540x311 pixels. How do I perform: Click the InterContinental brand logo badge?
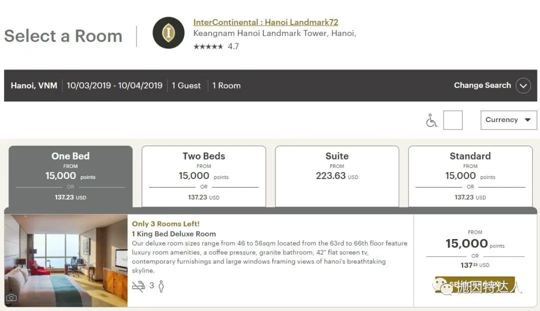(x=168, y=32)
